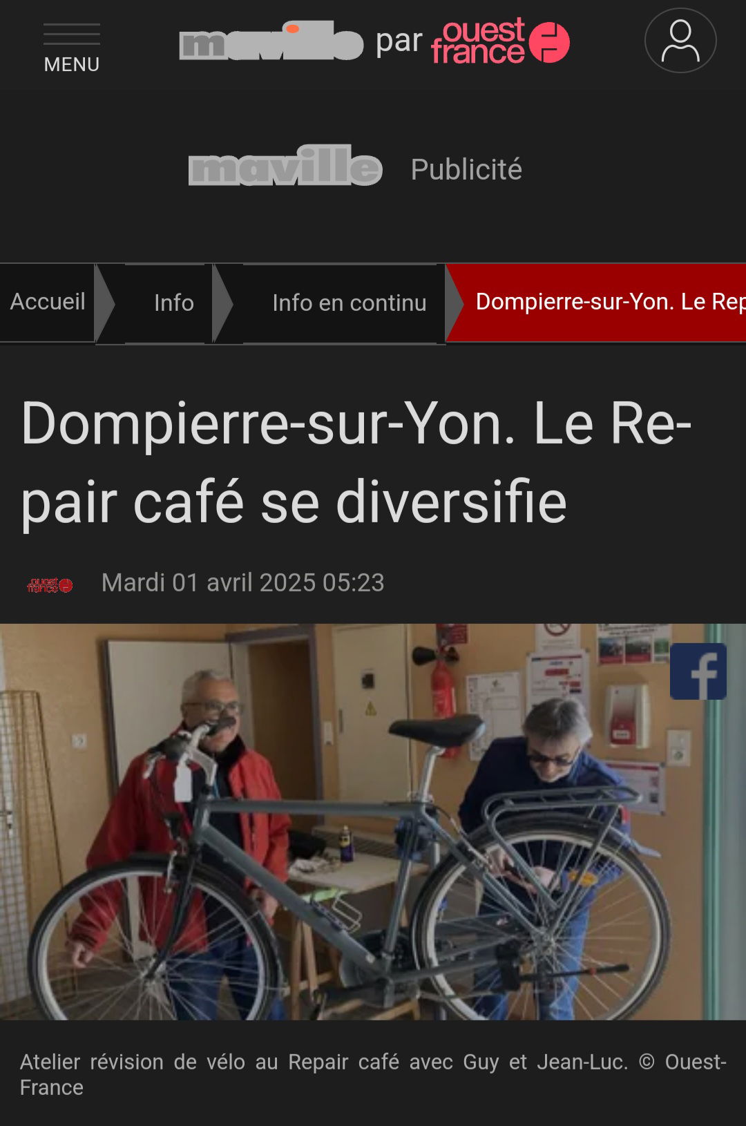Click the chevron arrow after Accueil

104,303
